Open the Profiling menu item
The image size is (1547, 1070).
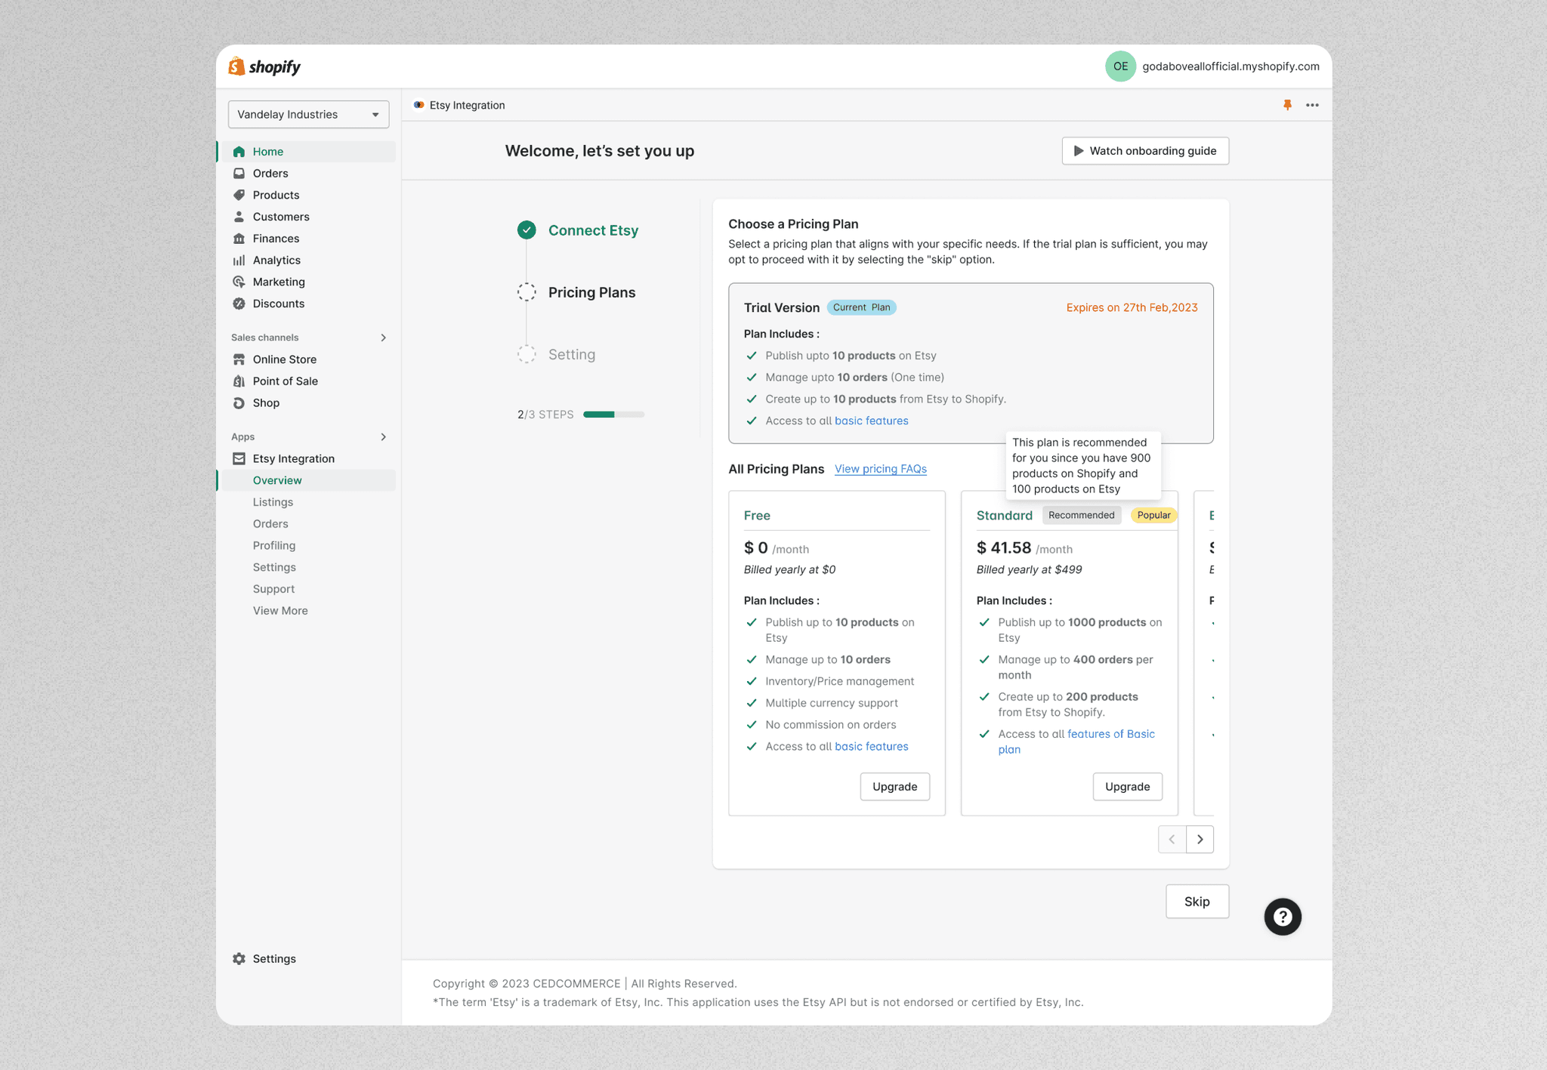click(274, 544)
